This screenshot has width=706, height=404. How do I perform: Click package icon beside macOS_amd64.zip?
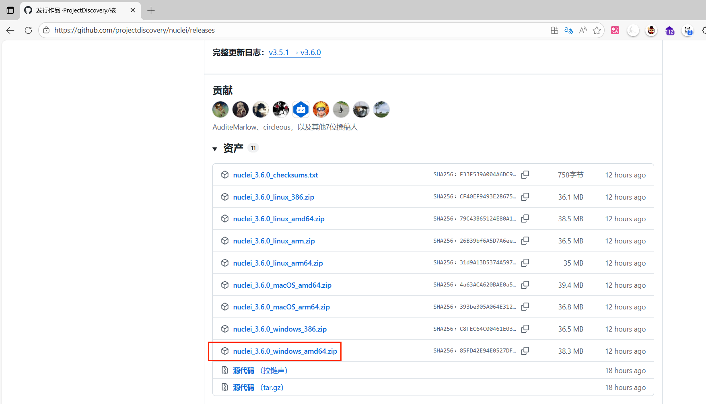(x=225, y=285)
